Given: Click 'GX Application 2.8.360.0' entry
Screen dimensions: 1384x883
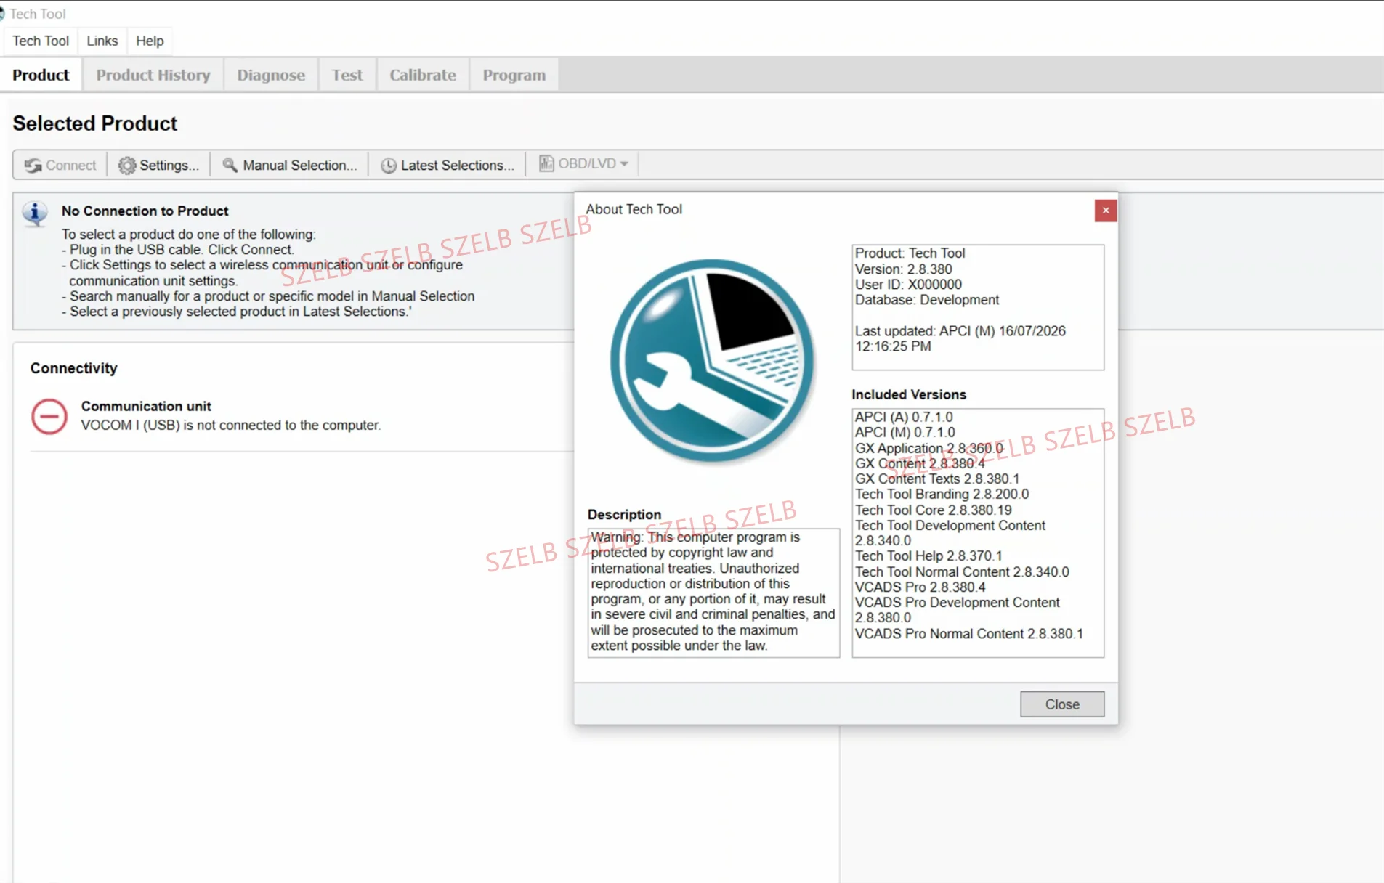Looking at the screenshot, I should 928,448.
